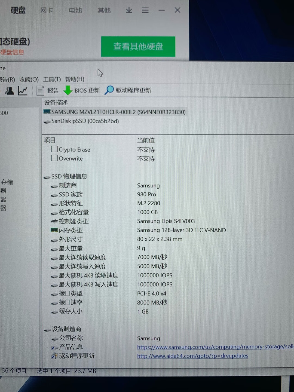The image size is (294, 392).
Task: Open the aida64.com drvupdates link
Action: 193,356
